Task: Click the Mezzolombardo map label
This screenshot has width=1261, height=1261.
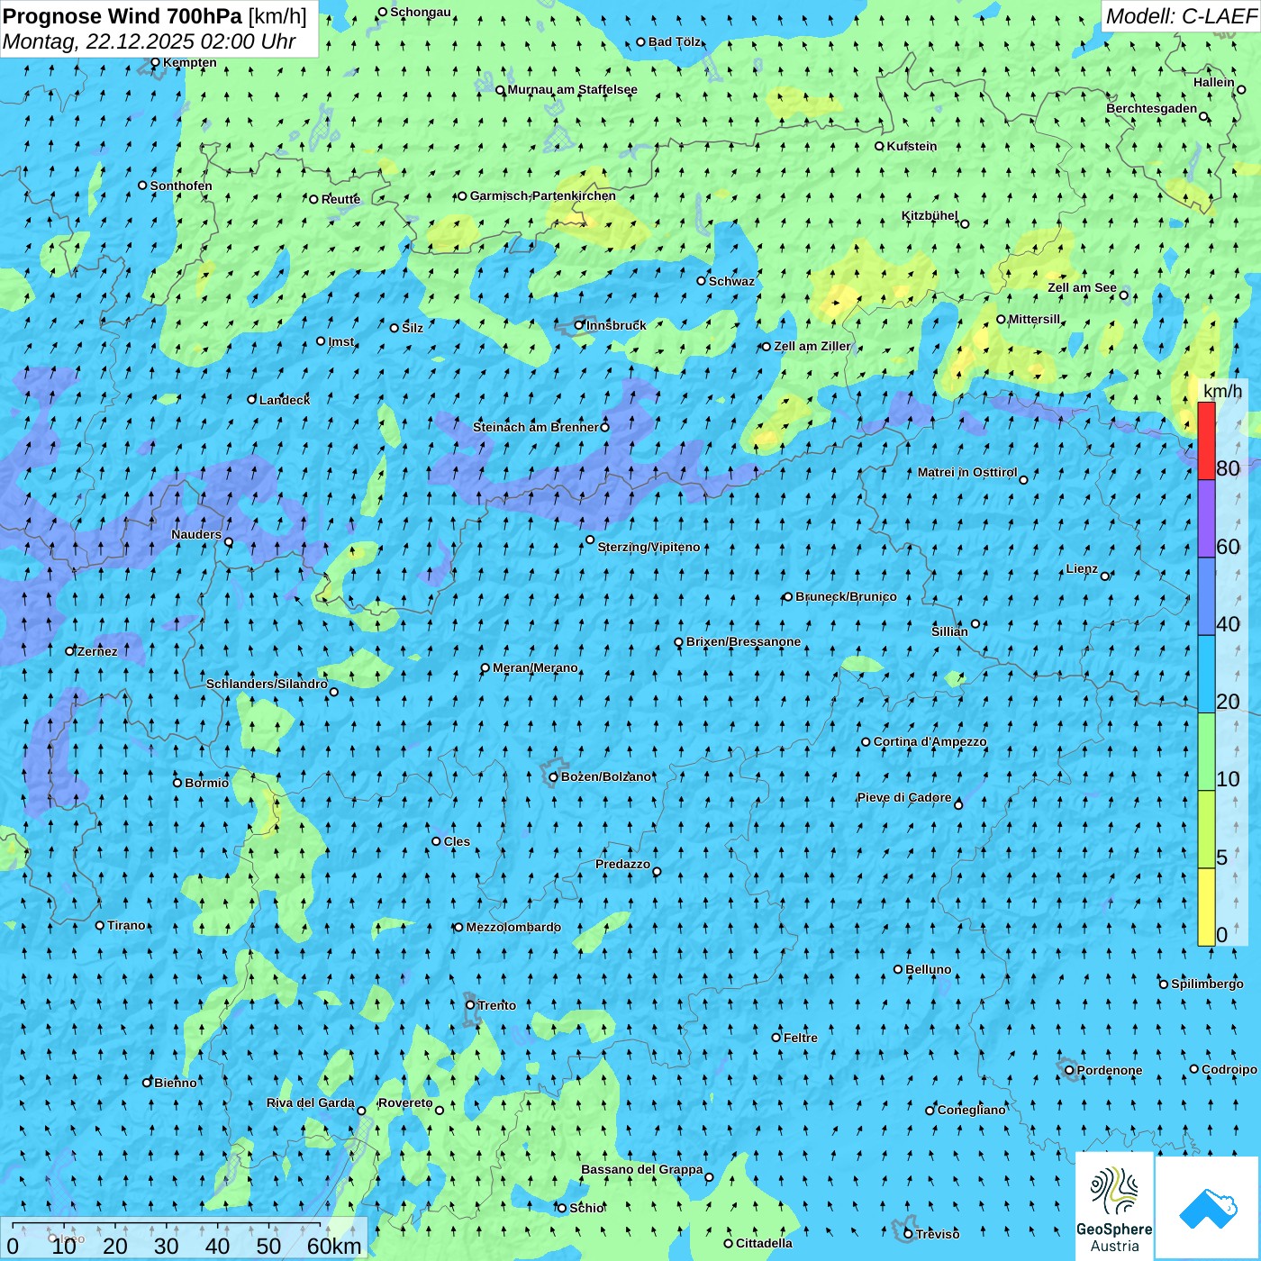Action: click(x=513, y=927)
